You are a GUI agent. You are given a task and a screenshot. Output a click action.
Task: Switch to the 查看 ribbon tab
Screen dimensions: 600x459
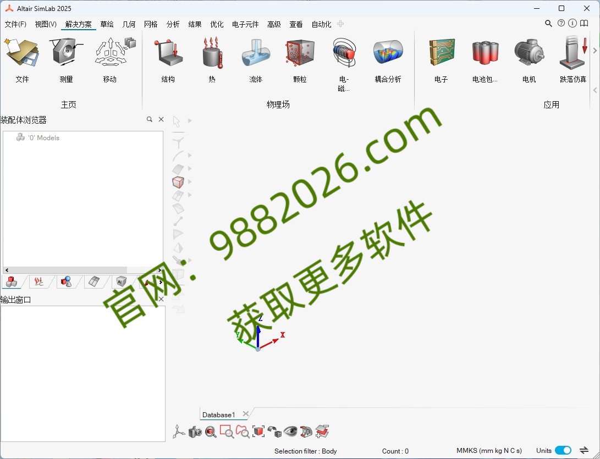(296, 24)
